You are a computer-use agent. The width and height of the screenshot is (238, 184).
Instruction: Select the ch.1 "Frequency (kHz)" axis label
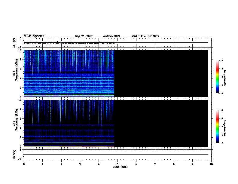17,70
